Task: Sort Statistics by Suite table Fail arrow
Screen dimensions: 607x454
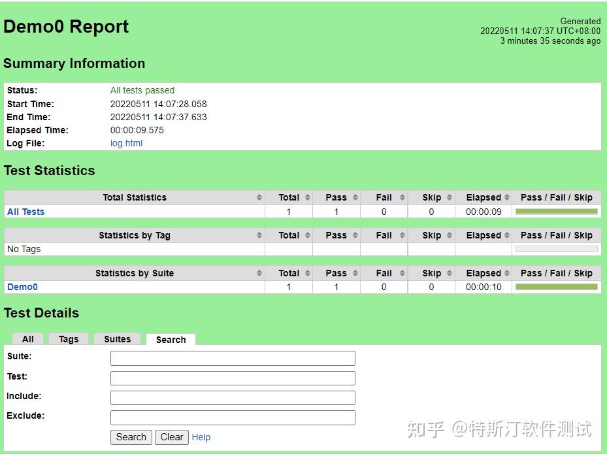Action: click(x=402, y=273)
